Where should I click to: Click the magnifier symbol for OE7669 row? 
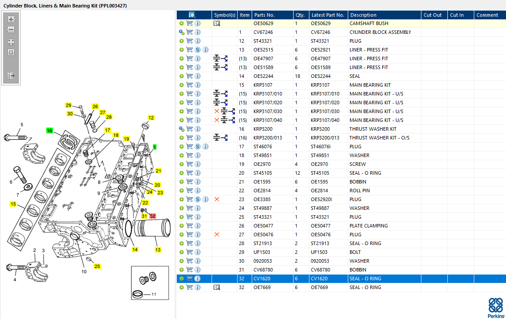[x=217, y=287]
